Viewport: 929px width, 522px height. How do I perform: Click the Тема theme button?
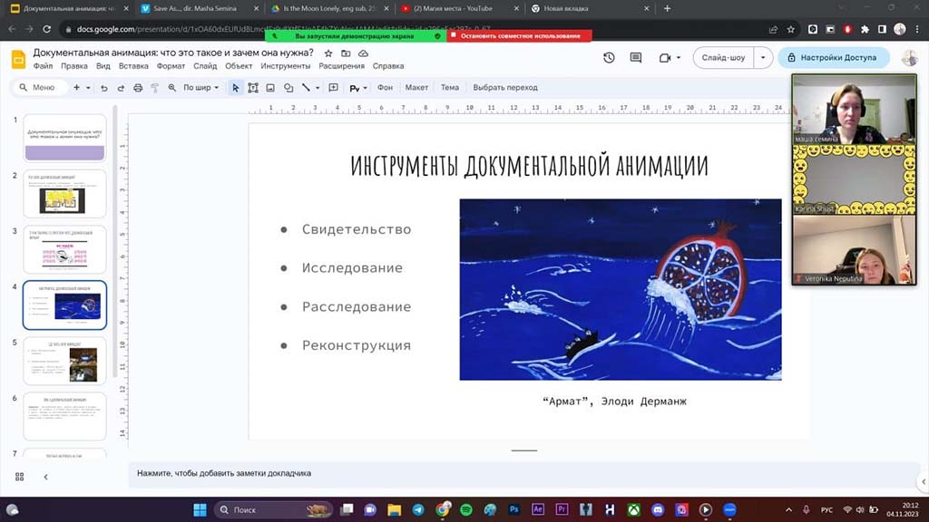point(450,88)
